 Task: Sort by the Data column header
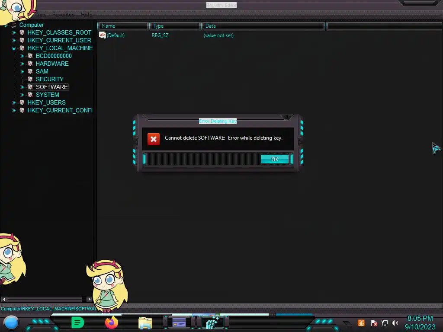pyautogui.click(x=263, y=26)
